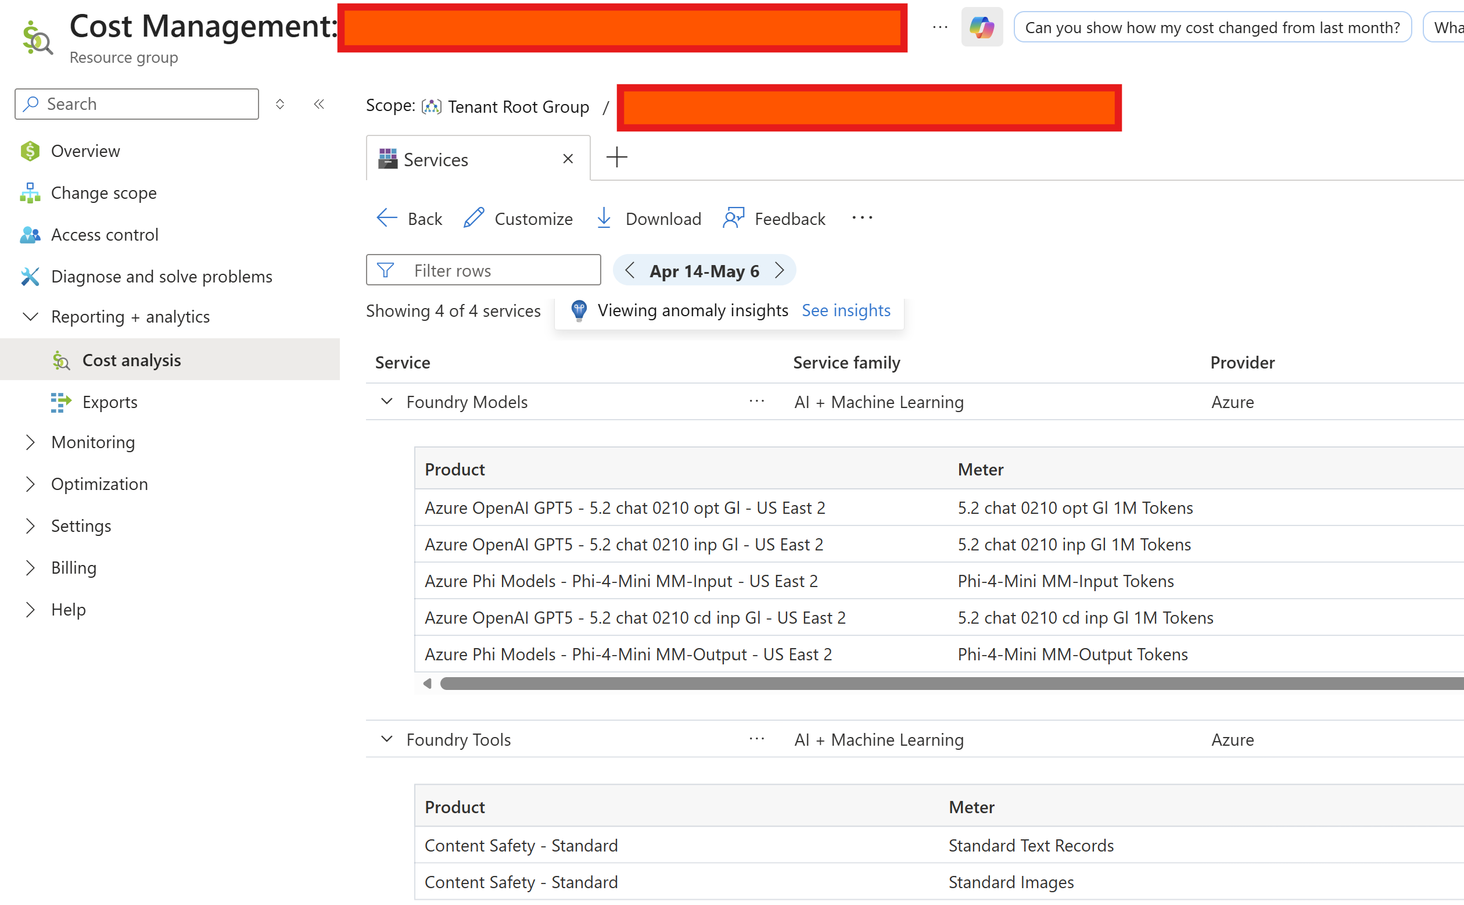The image size is (1464, 905).
Task: Open Exports in the sidebar
Action: (110, 402)
